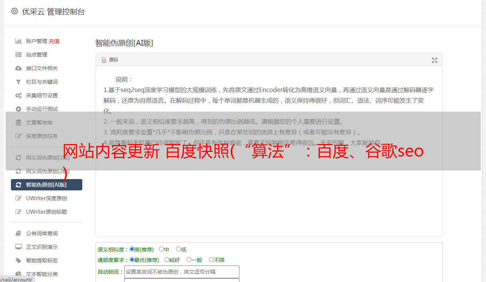Select the active 智能伪原创[AI版] sidebar item
Viewport: 486px width, 282px height.
coord(46,185)
